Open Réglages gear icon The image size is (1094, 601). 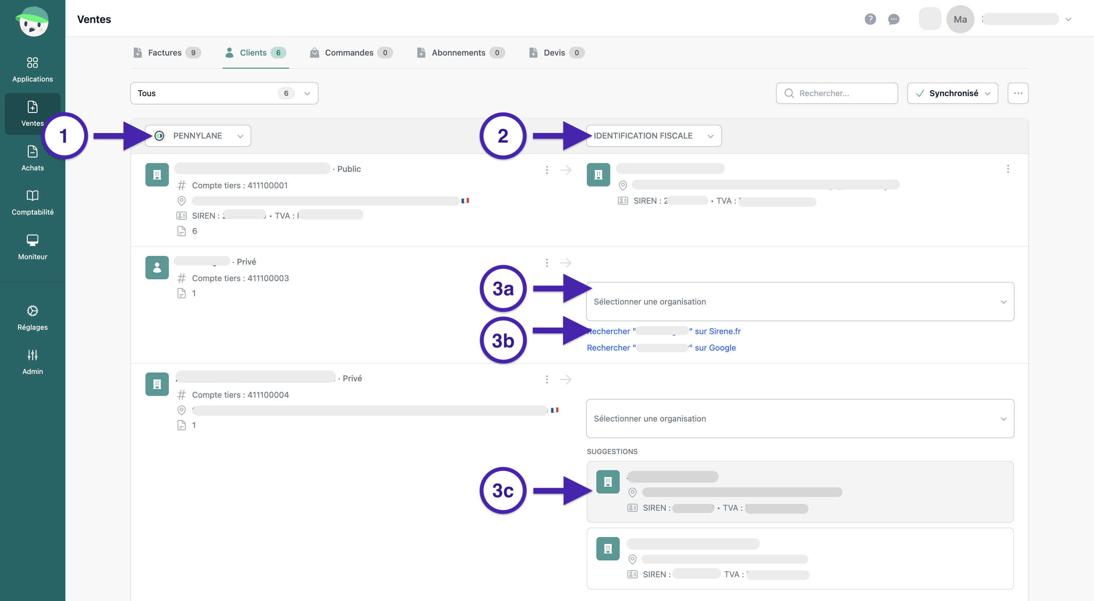pos(32,311)
